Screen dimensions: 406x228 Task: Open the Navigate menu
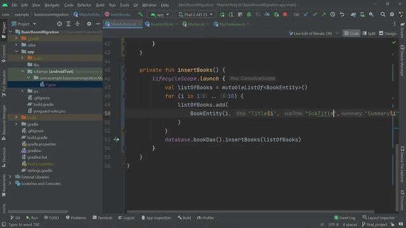pos(52,5)
